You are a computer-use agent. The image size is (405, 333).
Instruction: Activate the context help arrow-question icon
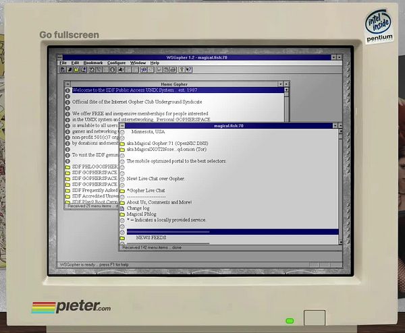(189, 69)
